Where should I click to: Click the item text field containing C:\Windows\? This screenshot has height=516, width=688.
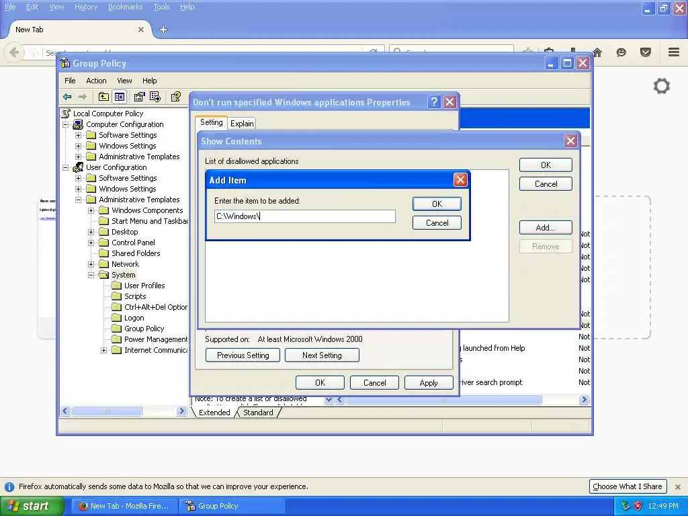(x=305, y=216)
